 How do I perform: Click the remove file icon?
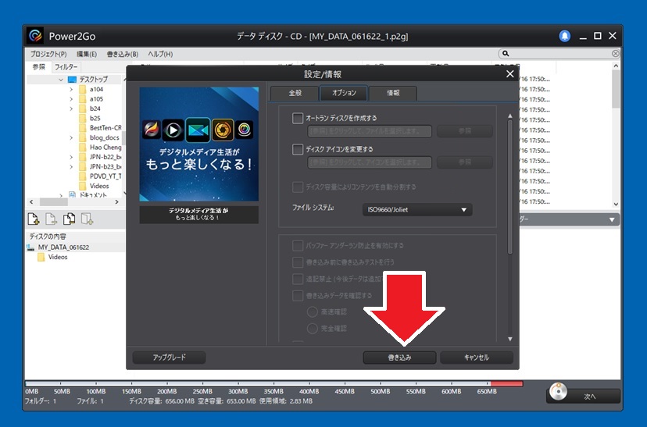coord(51,219)
